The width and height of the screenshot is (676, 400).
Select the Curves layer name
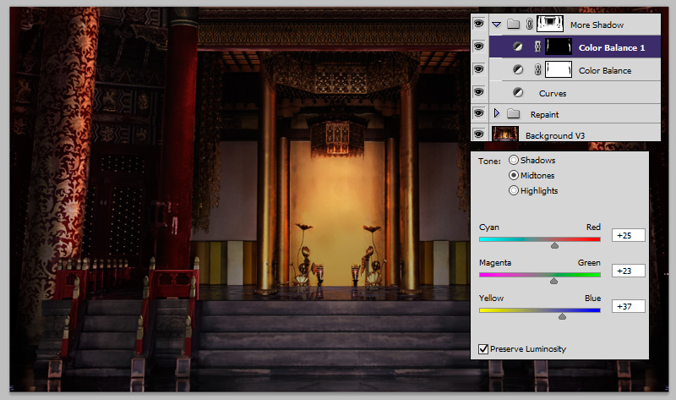553,93
